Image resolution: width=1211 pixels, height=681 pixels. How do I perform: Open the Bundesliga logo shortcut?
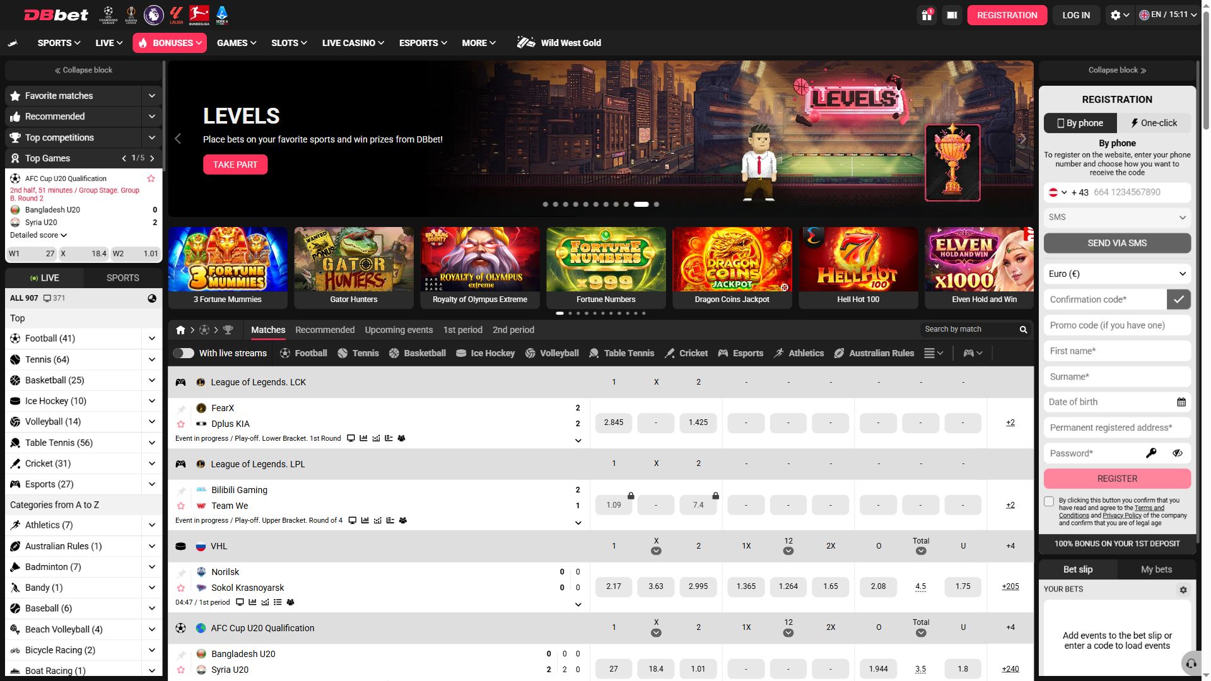(x=199, y=15)
